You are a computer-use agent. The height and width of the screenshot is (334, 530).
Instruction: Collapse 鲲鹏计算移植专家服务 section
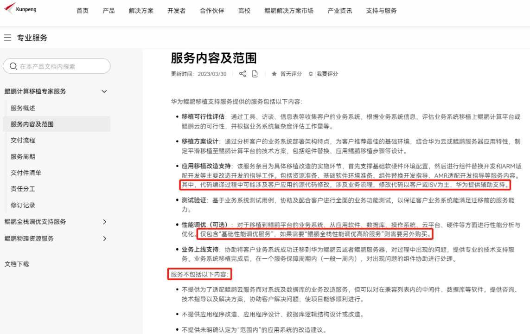(104, 91)
